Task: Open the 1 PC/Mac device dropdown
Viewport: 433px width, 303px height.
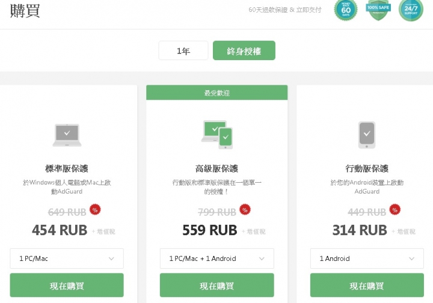Action: 67,259
